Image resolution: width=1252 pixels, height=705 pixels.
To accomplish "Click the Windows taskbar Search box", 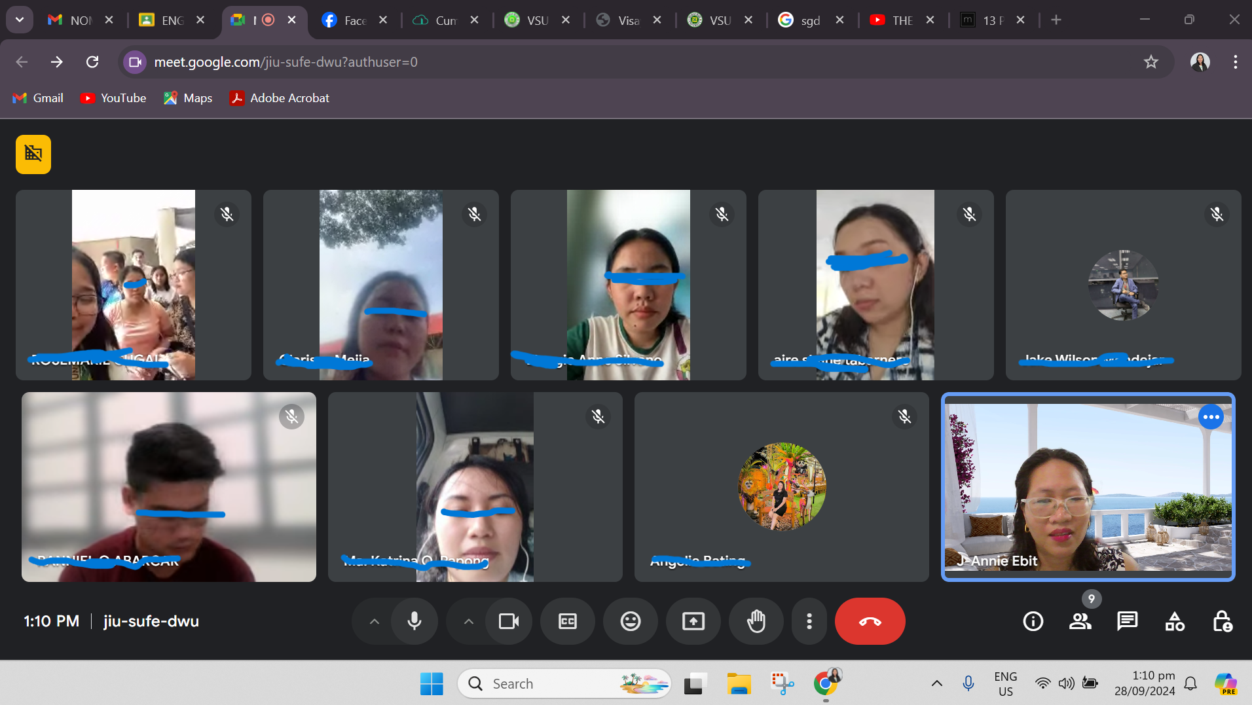I will tap(563, 683).
